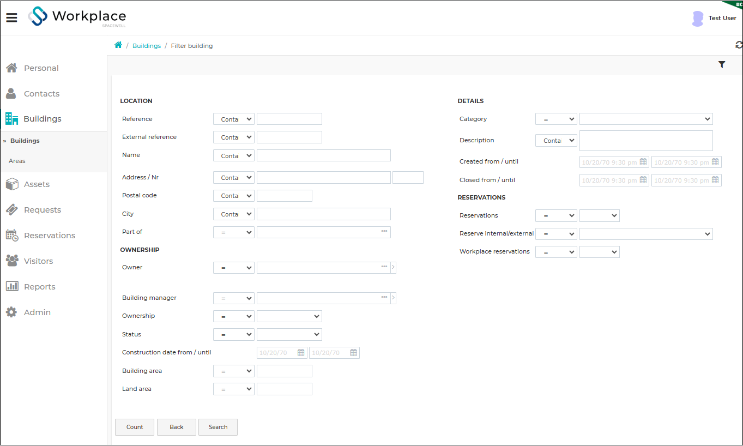Expand Workplace reservations value dropdown
The width and height of the screenshot is (743, 446).
click(x=600, y=252)
